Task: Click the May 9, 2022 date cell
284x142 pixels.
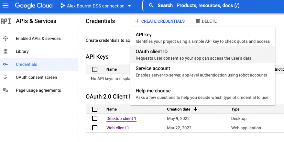Action: point(178,119)
